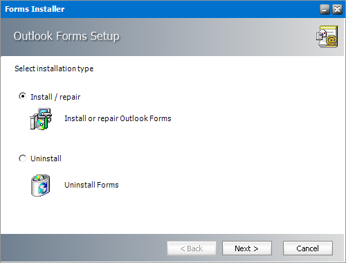Viewport: 346px width, 263px height.
Task: Click the Install / repair label text
Action: [x=55, y=97]
